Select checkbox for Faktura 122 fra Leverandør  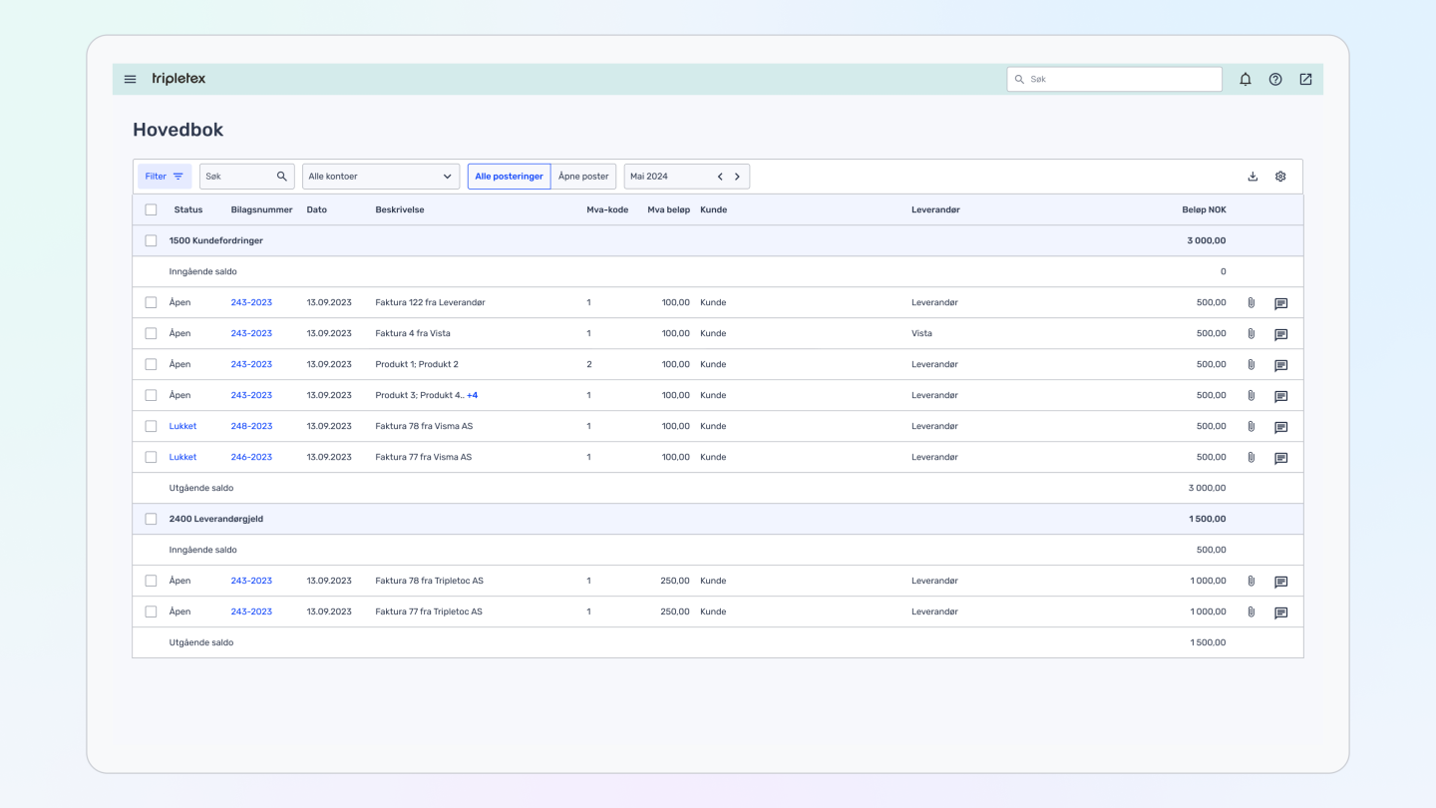click(151, 302)
